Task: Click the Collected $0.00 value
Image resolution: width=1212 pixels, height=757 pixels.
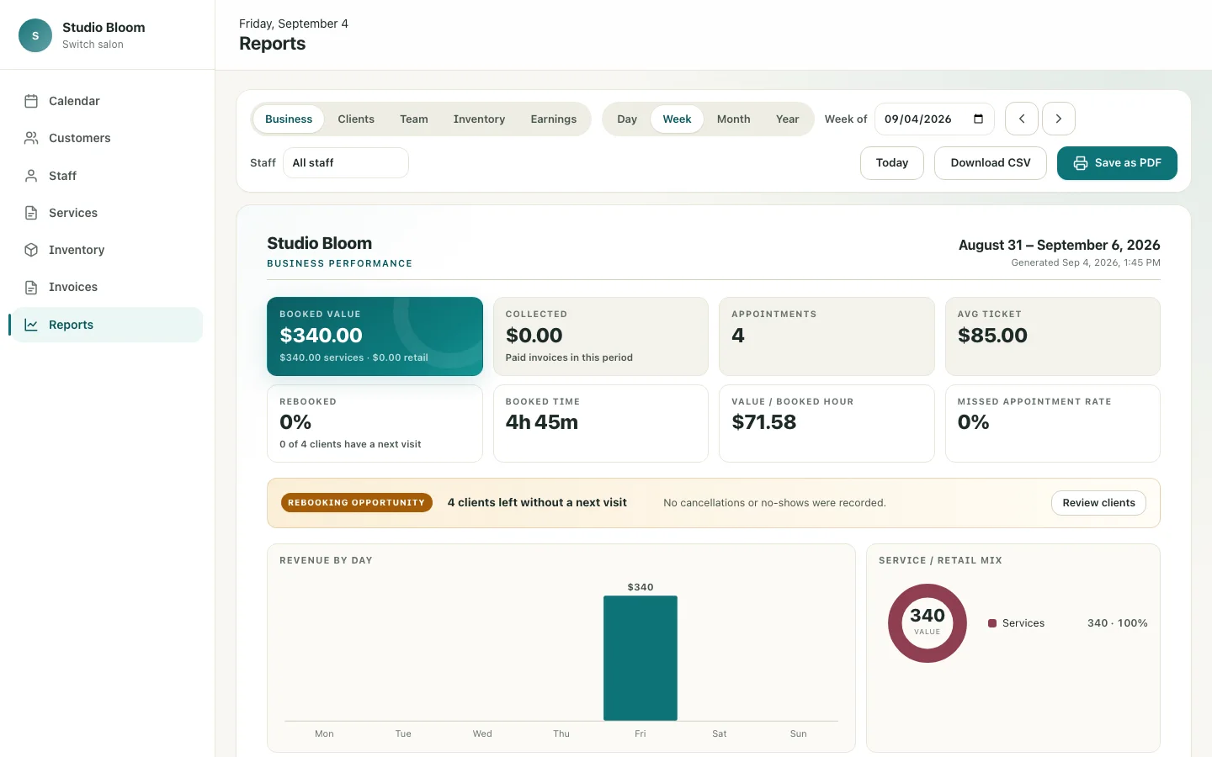Action: (x=534, y=336)
